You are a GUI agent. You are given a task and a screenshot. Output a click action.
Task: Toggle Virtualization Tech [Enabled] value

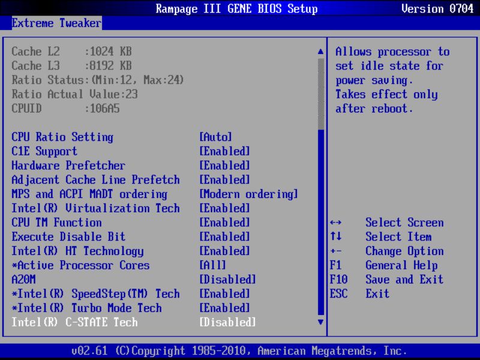[x=224, y=208]
